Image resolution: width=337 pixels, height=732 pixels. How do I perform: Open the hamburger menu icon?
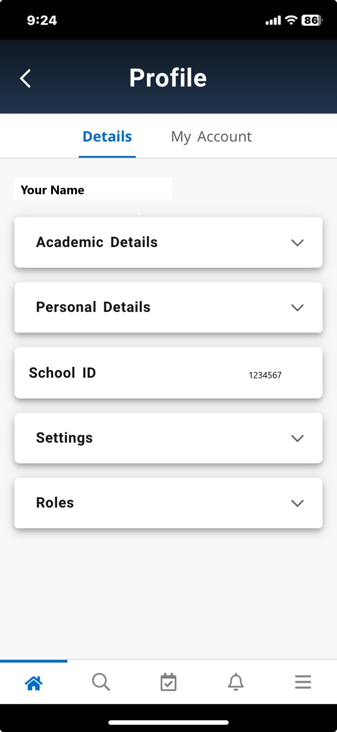(x=303, y=682)
